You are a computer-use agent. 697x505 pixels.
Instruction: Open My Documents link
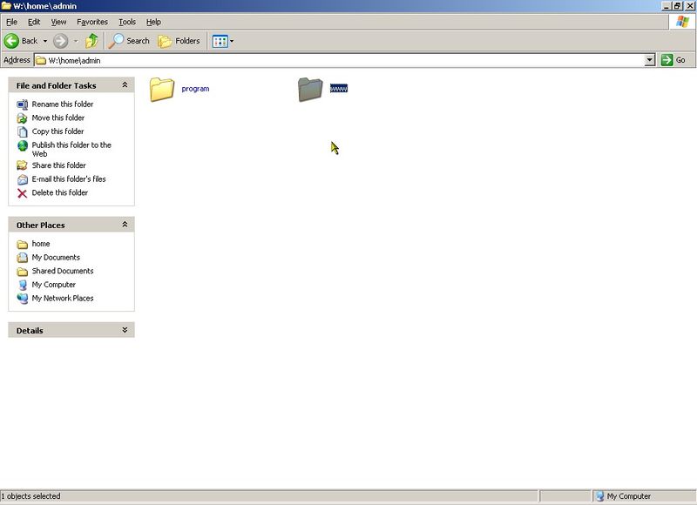tap(56, 258)
